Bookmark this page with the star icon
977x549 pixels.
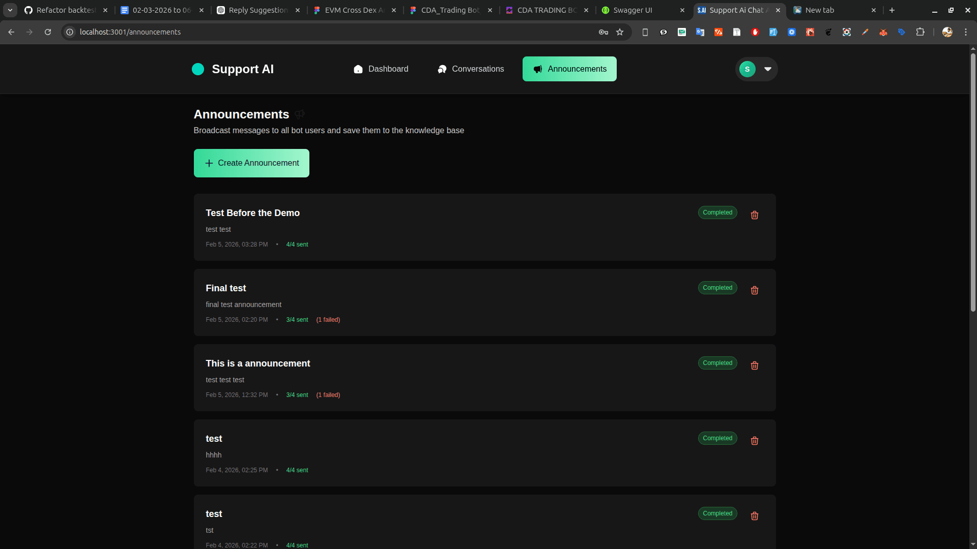(x=620, y=32)
